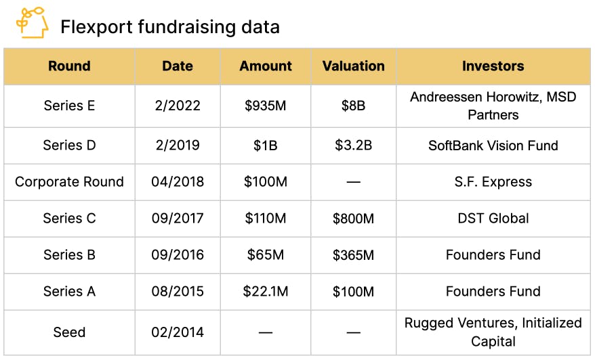Select the Rugged Ventures, Initialized Capital cell
The height and width of the screenshot is (358, 595).
493,332
